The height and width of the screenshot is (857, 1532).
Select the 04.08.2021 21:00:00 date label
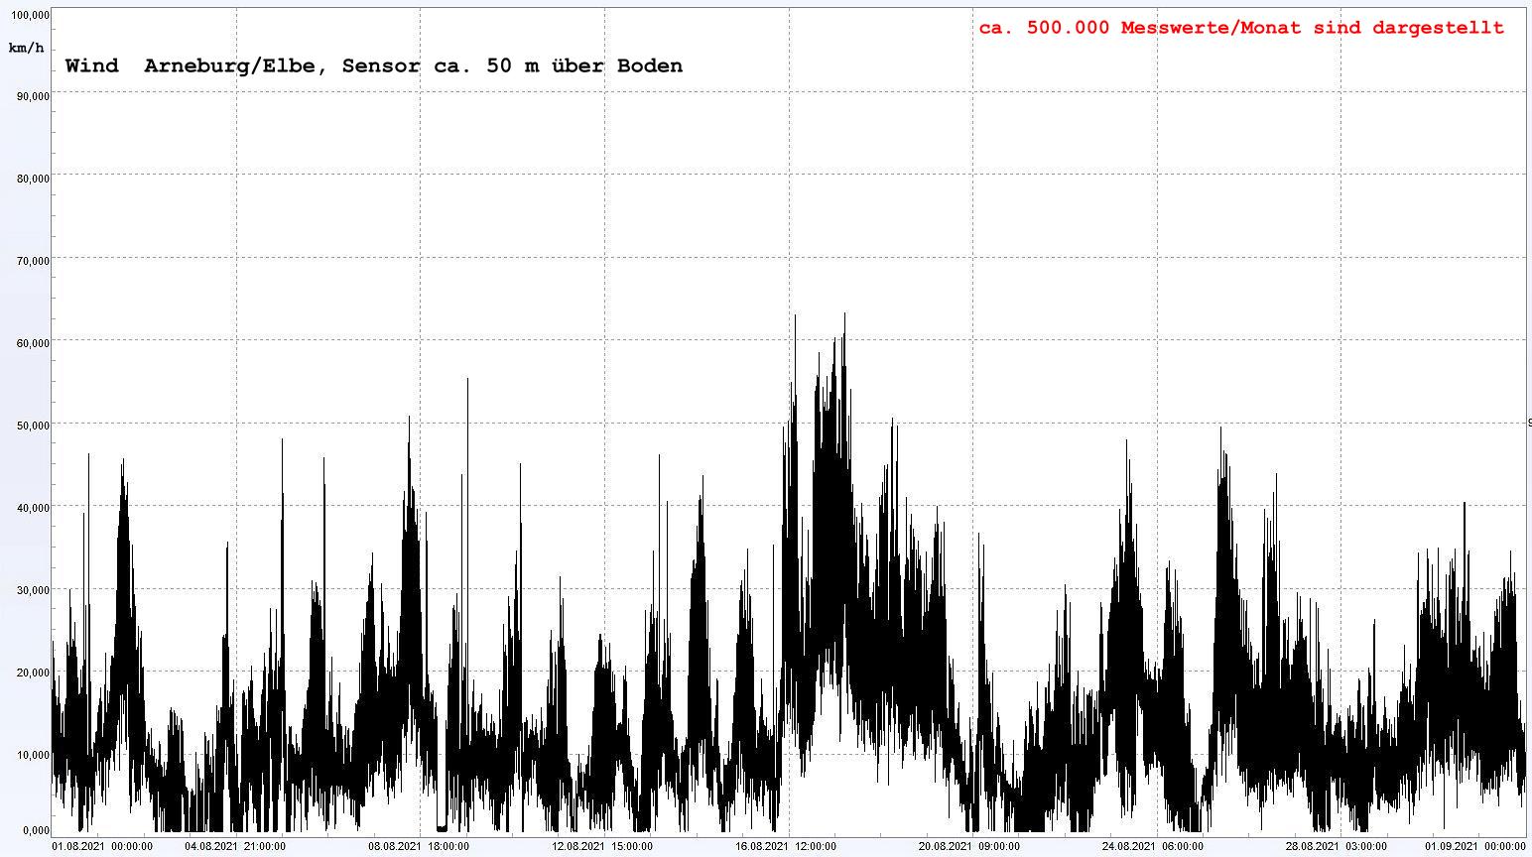235,846
